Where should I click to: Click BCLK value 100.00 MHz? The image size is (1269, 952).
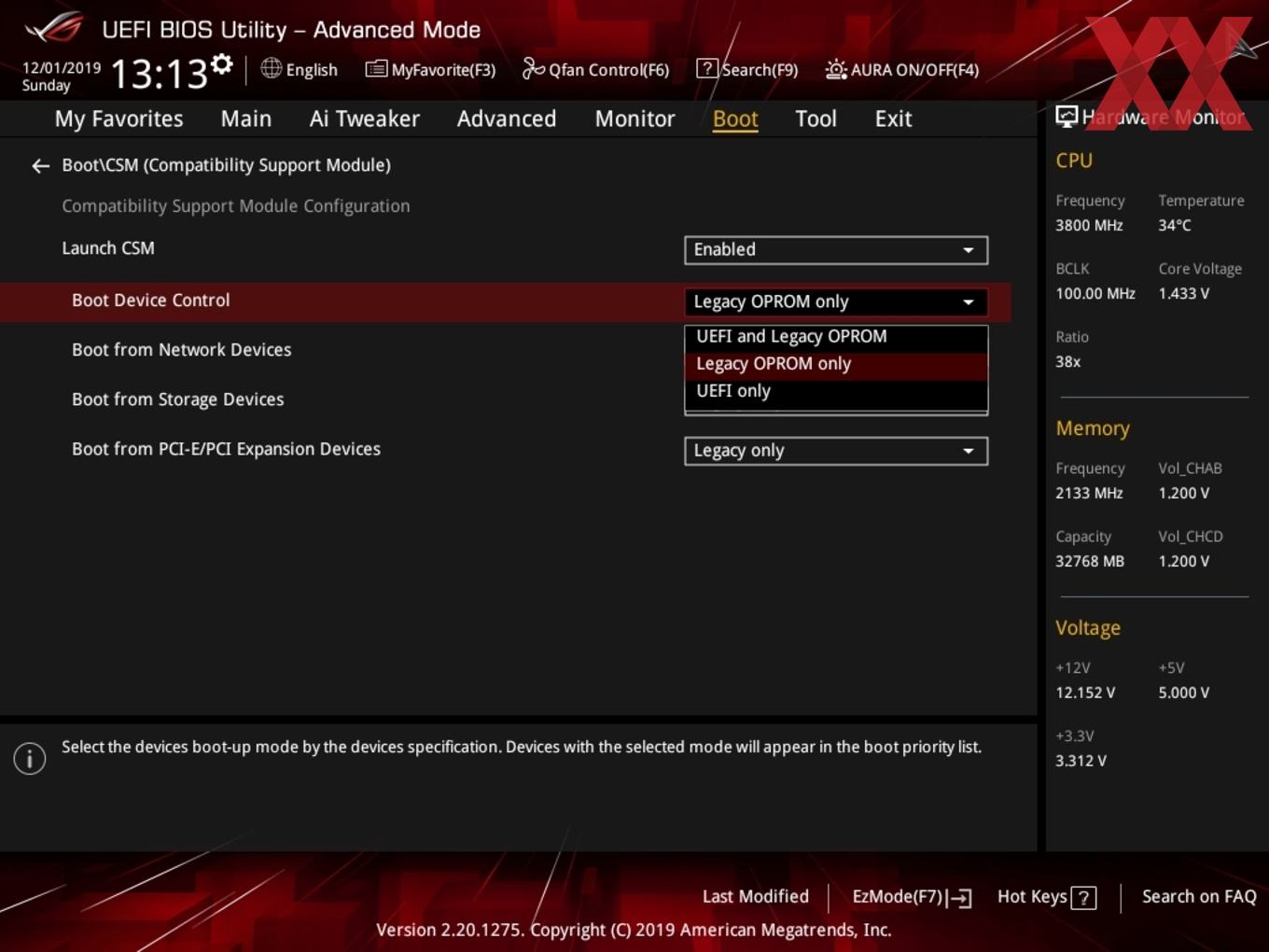coord(1095,294)
